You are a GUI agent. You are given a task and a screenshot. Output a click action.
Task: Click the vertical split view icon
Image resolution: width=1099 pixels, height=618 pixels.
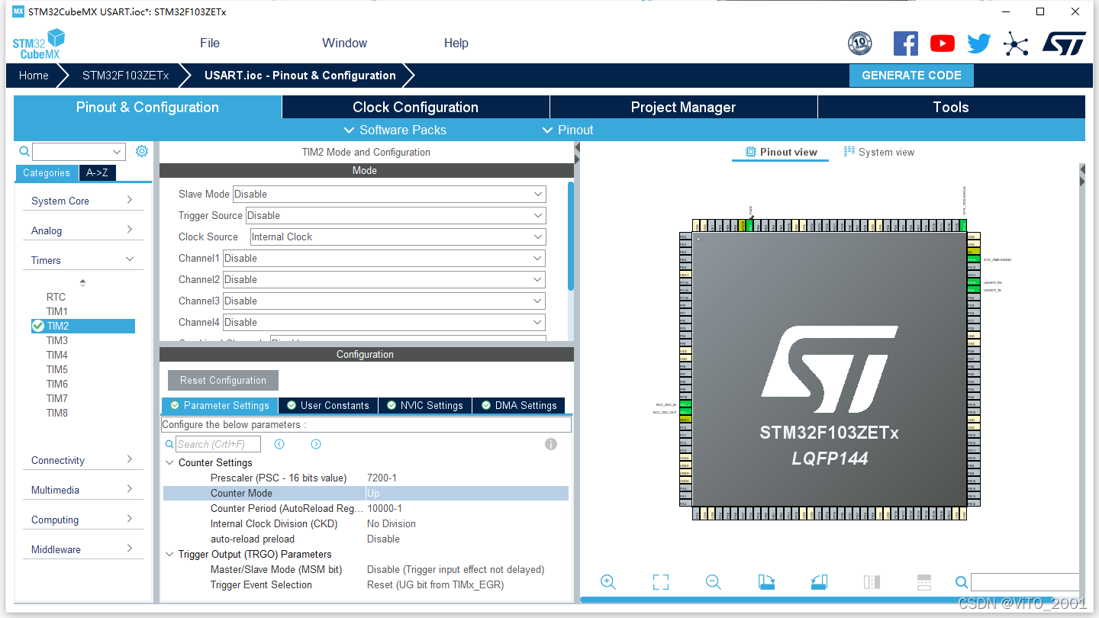click(924, 582)
